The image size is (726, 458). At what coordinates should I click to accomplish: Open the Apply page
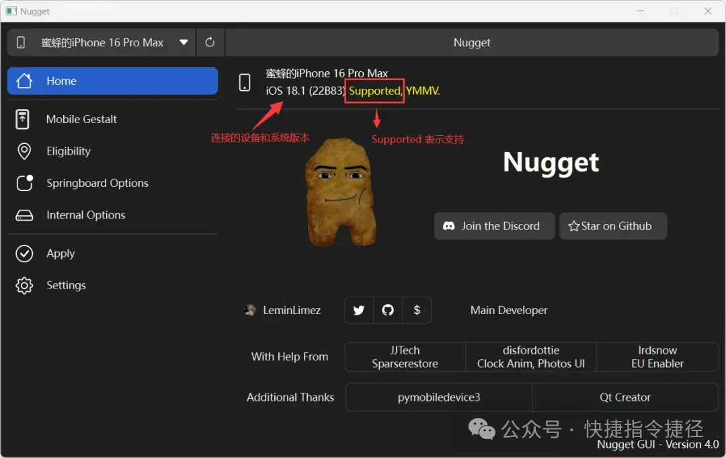[x=112, y=254]
